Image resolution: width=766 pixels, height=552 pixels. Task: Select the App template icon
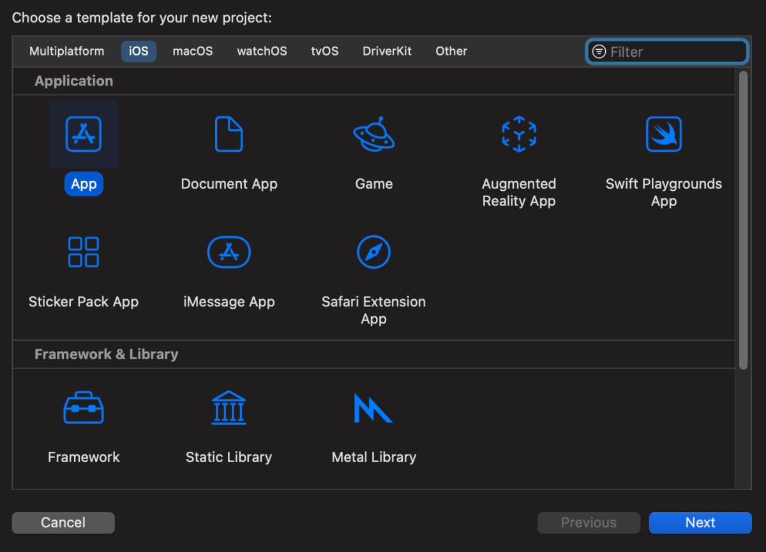click(84, 134)
